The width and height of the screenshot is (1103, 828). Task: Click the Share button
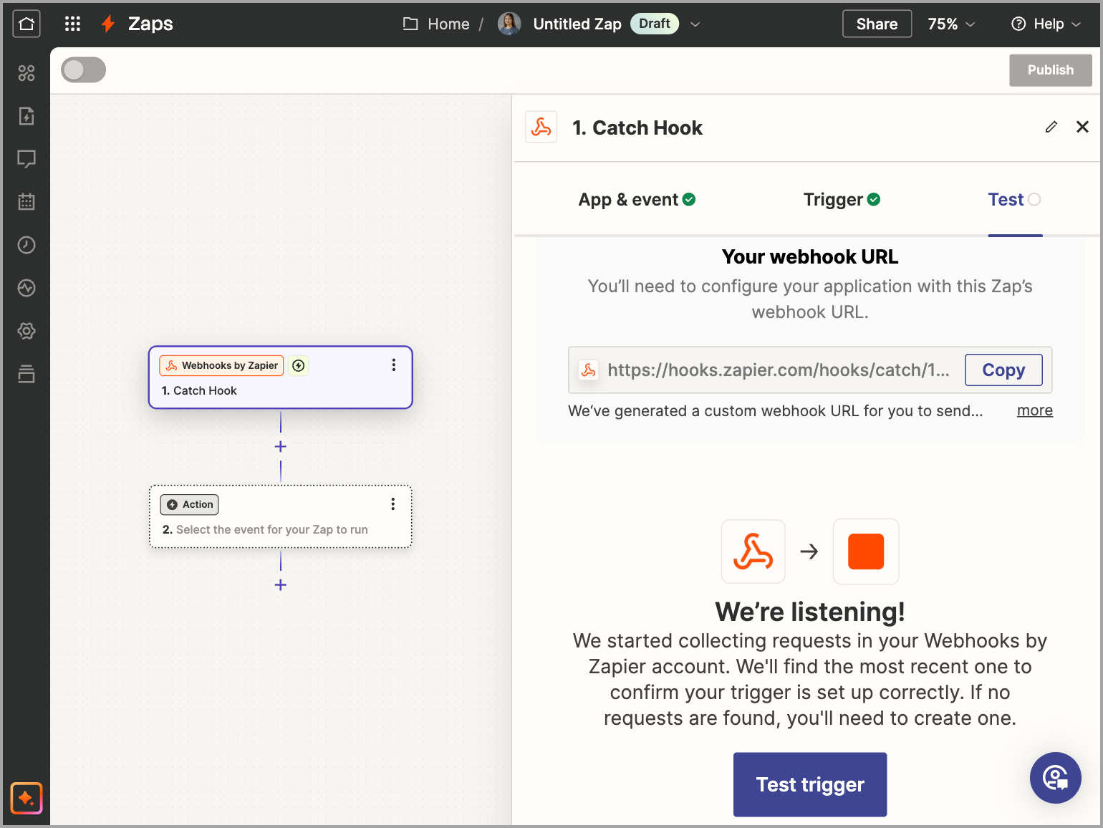[877, 24]
